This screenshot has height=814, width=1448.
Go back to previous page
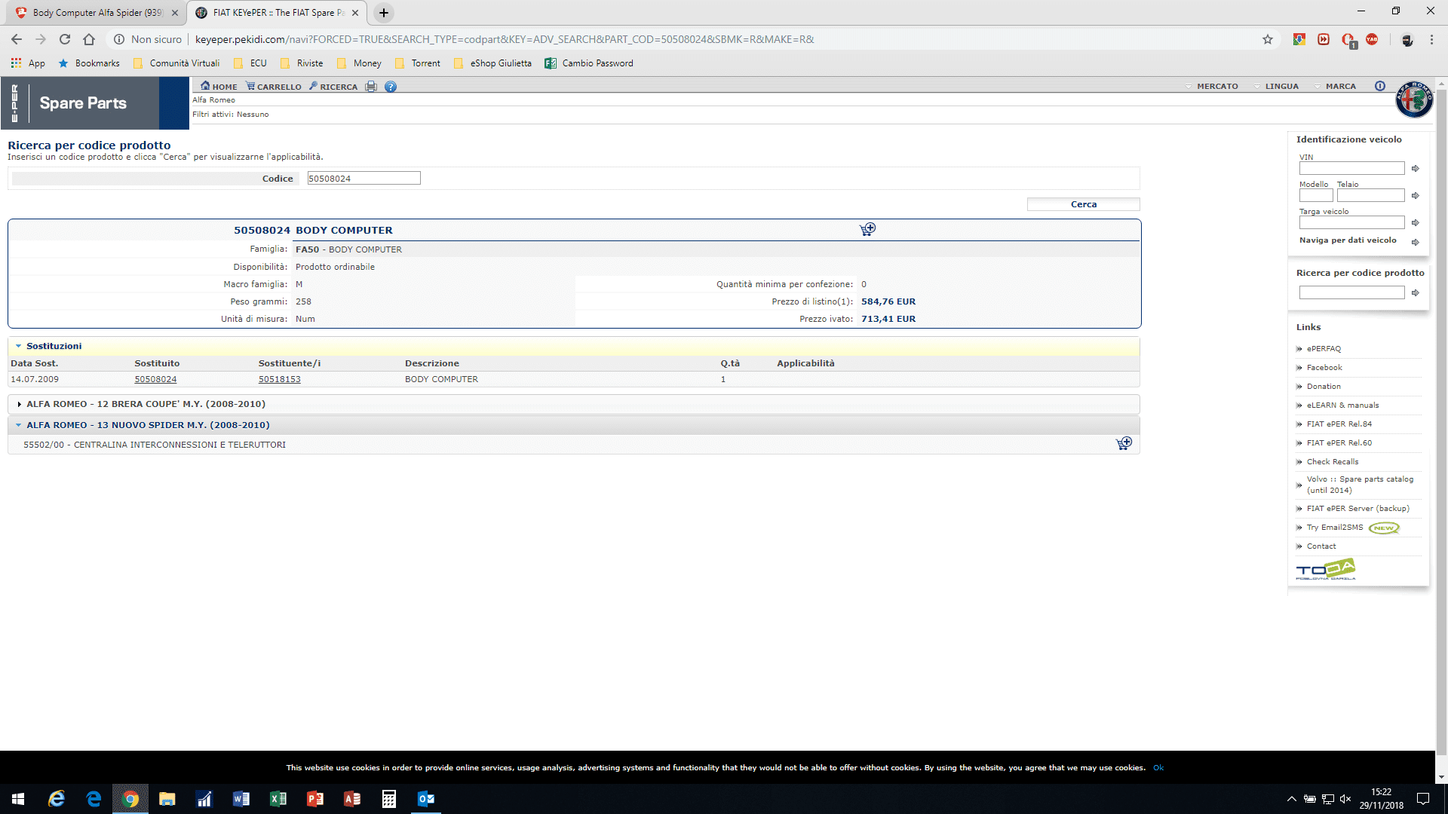coord(17,39)
